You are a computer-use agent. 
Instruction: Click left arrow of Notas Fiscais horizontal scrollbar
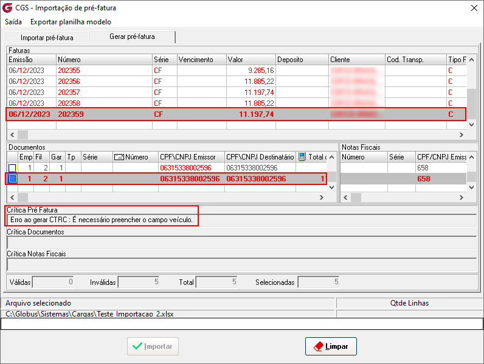(345, 197)
